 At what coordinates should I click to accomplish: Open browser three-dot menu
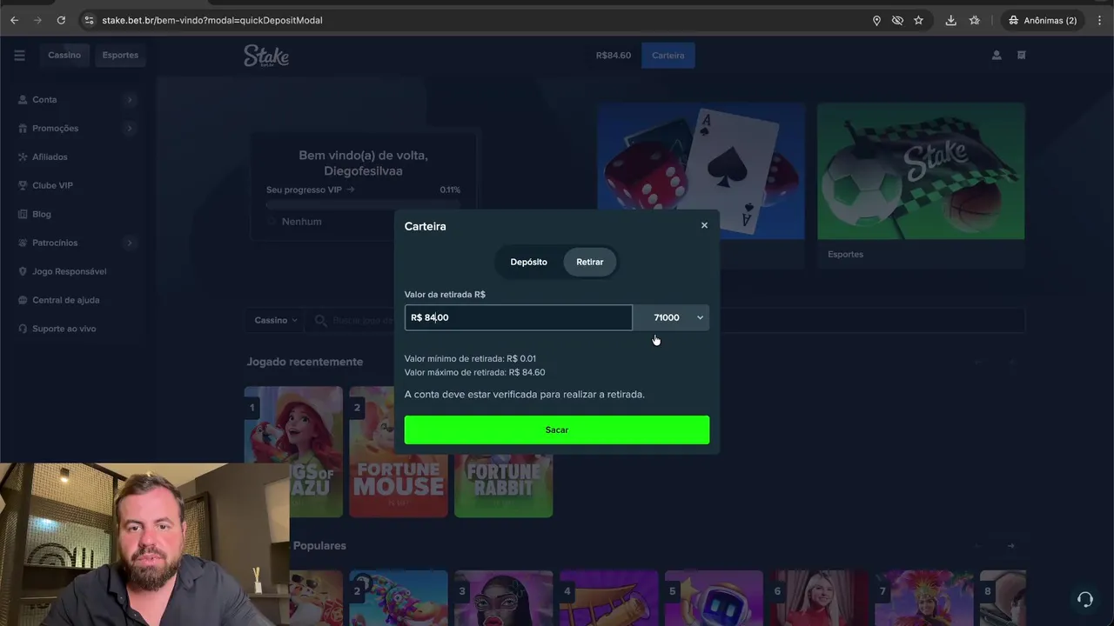click(1099, 20)
